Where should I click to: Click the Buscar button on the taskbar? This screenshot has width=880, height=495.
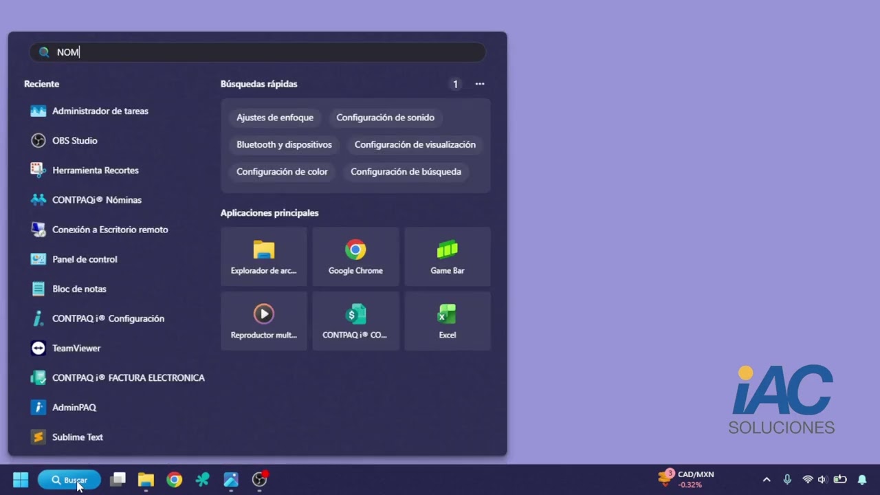click(x=69, y=480)
